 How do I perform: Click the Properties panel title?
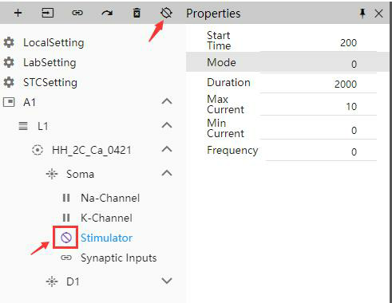point(213,14)
